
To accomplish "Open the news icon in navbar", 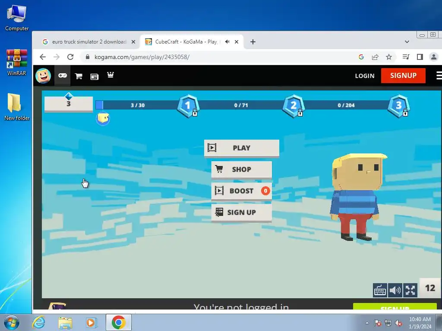I will click(95, 77).
